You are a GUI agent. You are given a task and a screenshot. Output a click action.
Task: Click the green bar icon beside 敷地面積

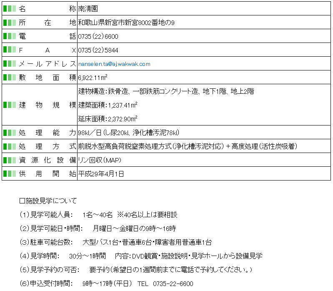(9, 78)
